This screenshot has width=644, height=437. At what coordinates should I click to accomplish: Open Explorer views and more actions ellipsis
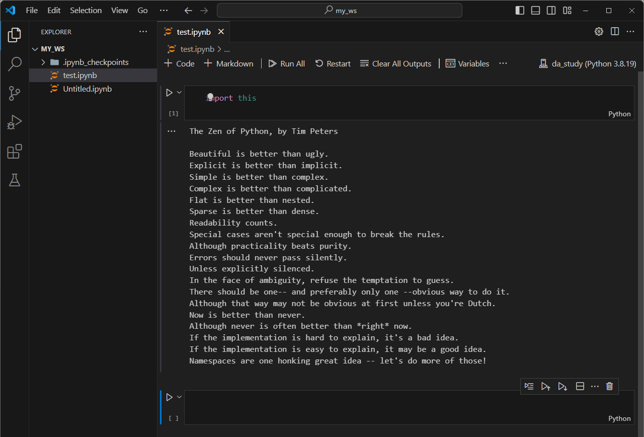[x=143, y=32]
